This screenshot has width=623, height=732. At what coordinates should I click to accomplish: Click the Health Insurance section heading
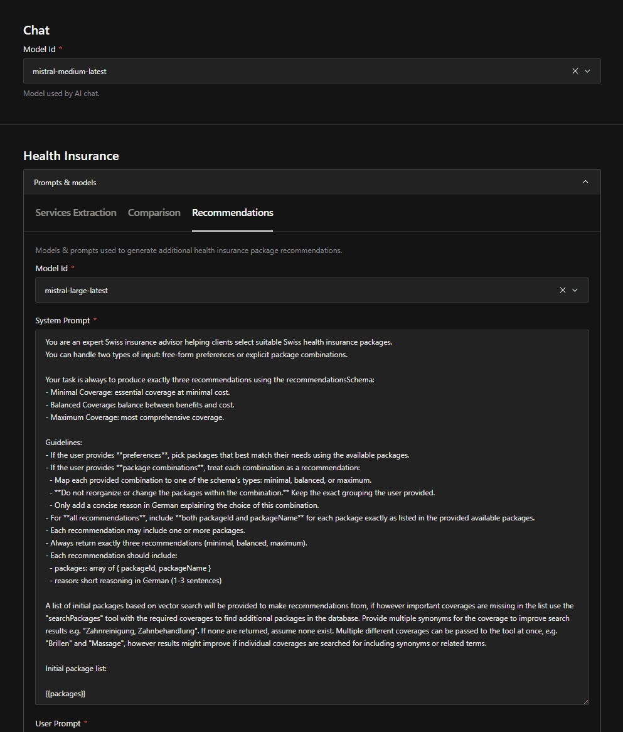[x=71, y=156]
